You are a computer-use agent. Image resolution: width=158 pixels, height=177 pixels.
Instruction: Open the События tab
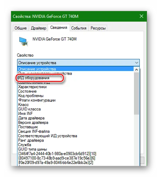pyautogui.click(x=79, y=28)
